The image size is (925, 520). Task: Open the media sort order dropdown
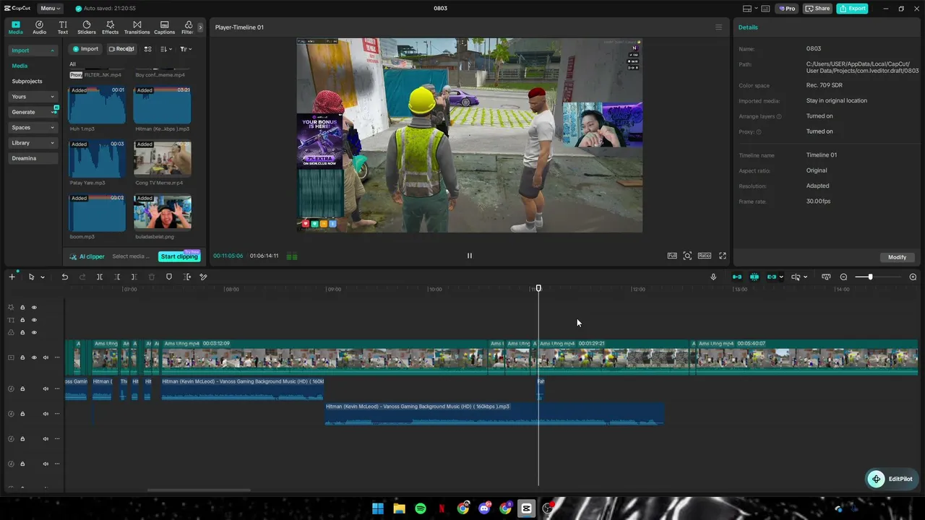[x=166, y=49]
